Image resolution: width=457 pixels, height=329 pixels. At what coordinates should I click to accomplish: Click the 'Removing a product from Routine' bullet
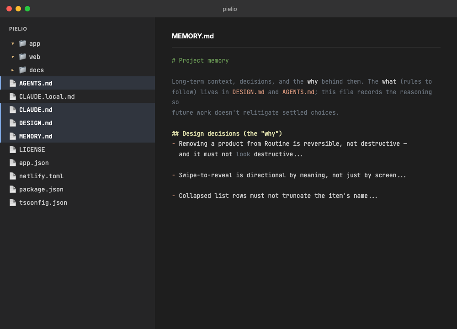point(289,143)
